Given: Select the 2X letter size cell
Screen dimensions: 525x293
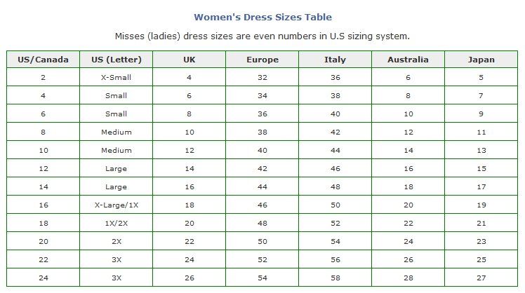Looking at the screenshot, I should pos(117,242).
